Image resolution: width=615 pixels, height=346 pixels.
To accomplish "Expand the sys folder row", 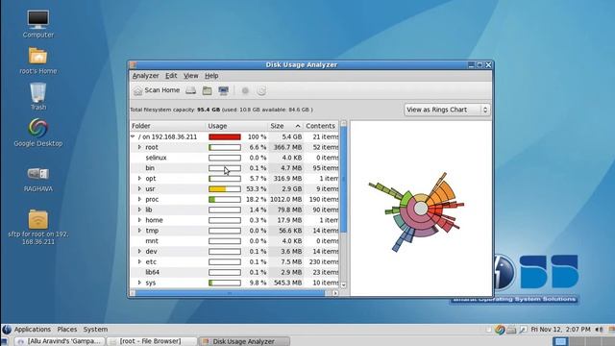I will [139, 283].
